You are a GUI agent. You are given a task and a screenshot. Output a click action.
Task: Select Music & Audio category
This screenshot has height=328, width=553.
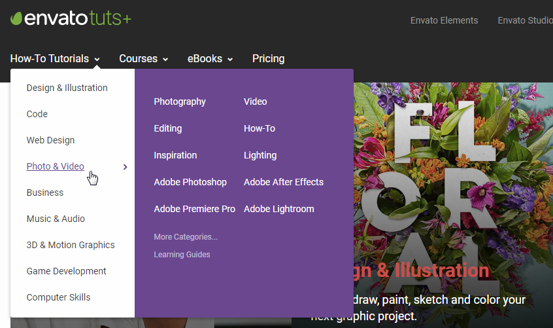click(x=56, y=219)
